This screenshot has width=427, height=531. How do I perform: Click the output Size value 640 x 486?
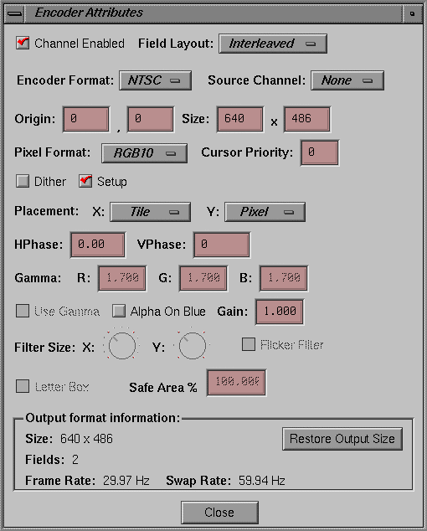point(86,439)
